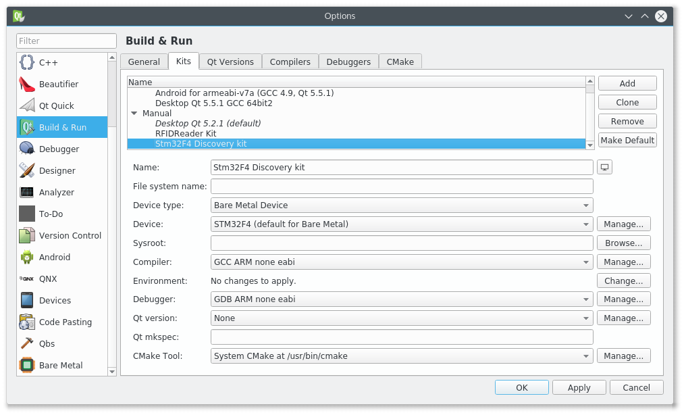This screenshot has width=684, height=415.
Task: Open the Device type dropdown
Action: point(402,205)
